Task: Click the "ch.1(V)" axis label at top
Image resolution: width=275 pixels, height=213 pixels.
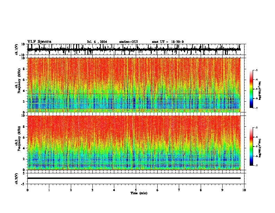Action: pyautogui.click(x=17, y=49)
